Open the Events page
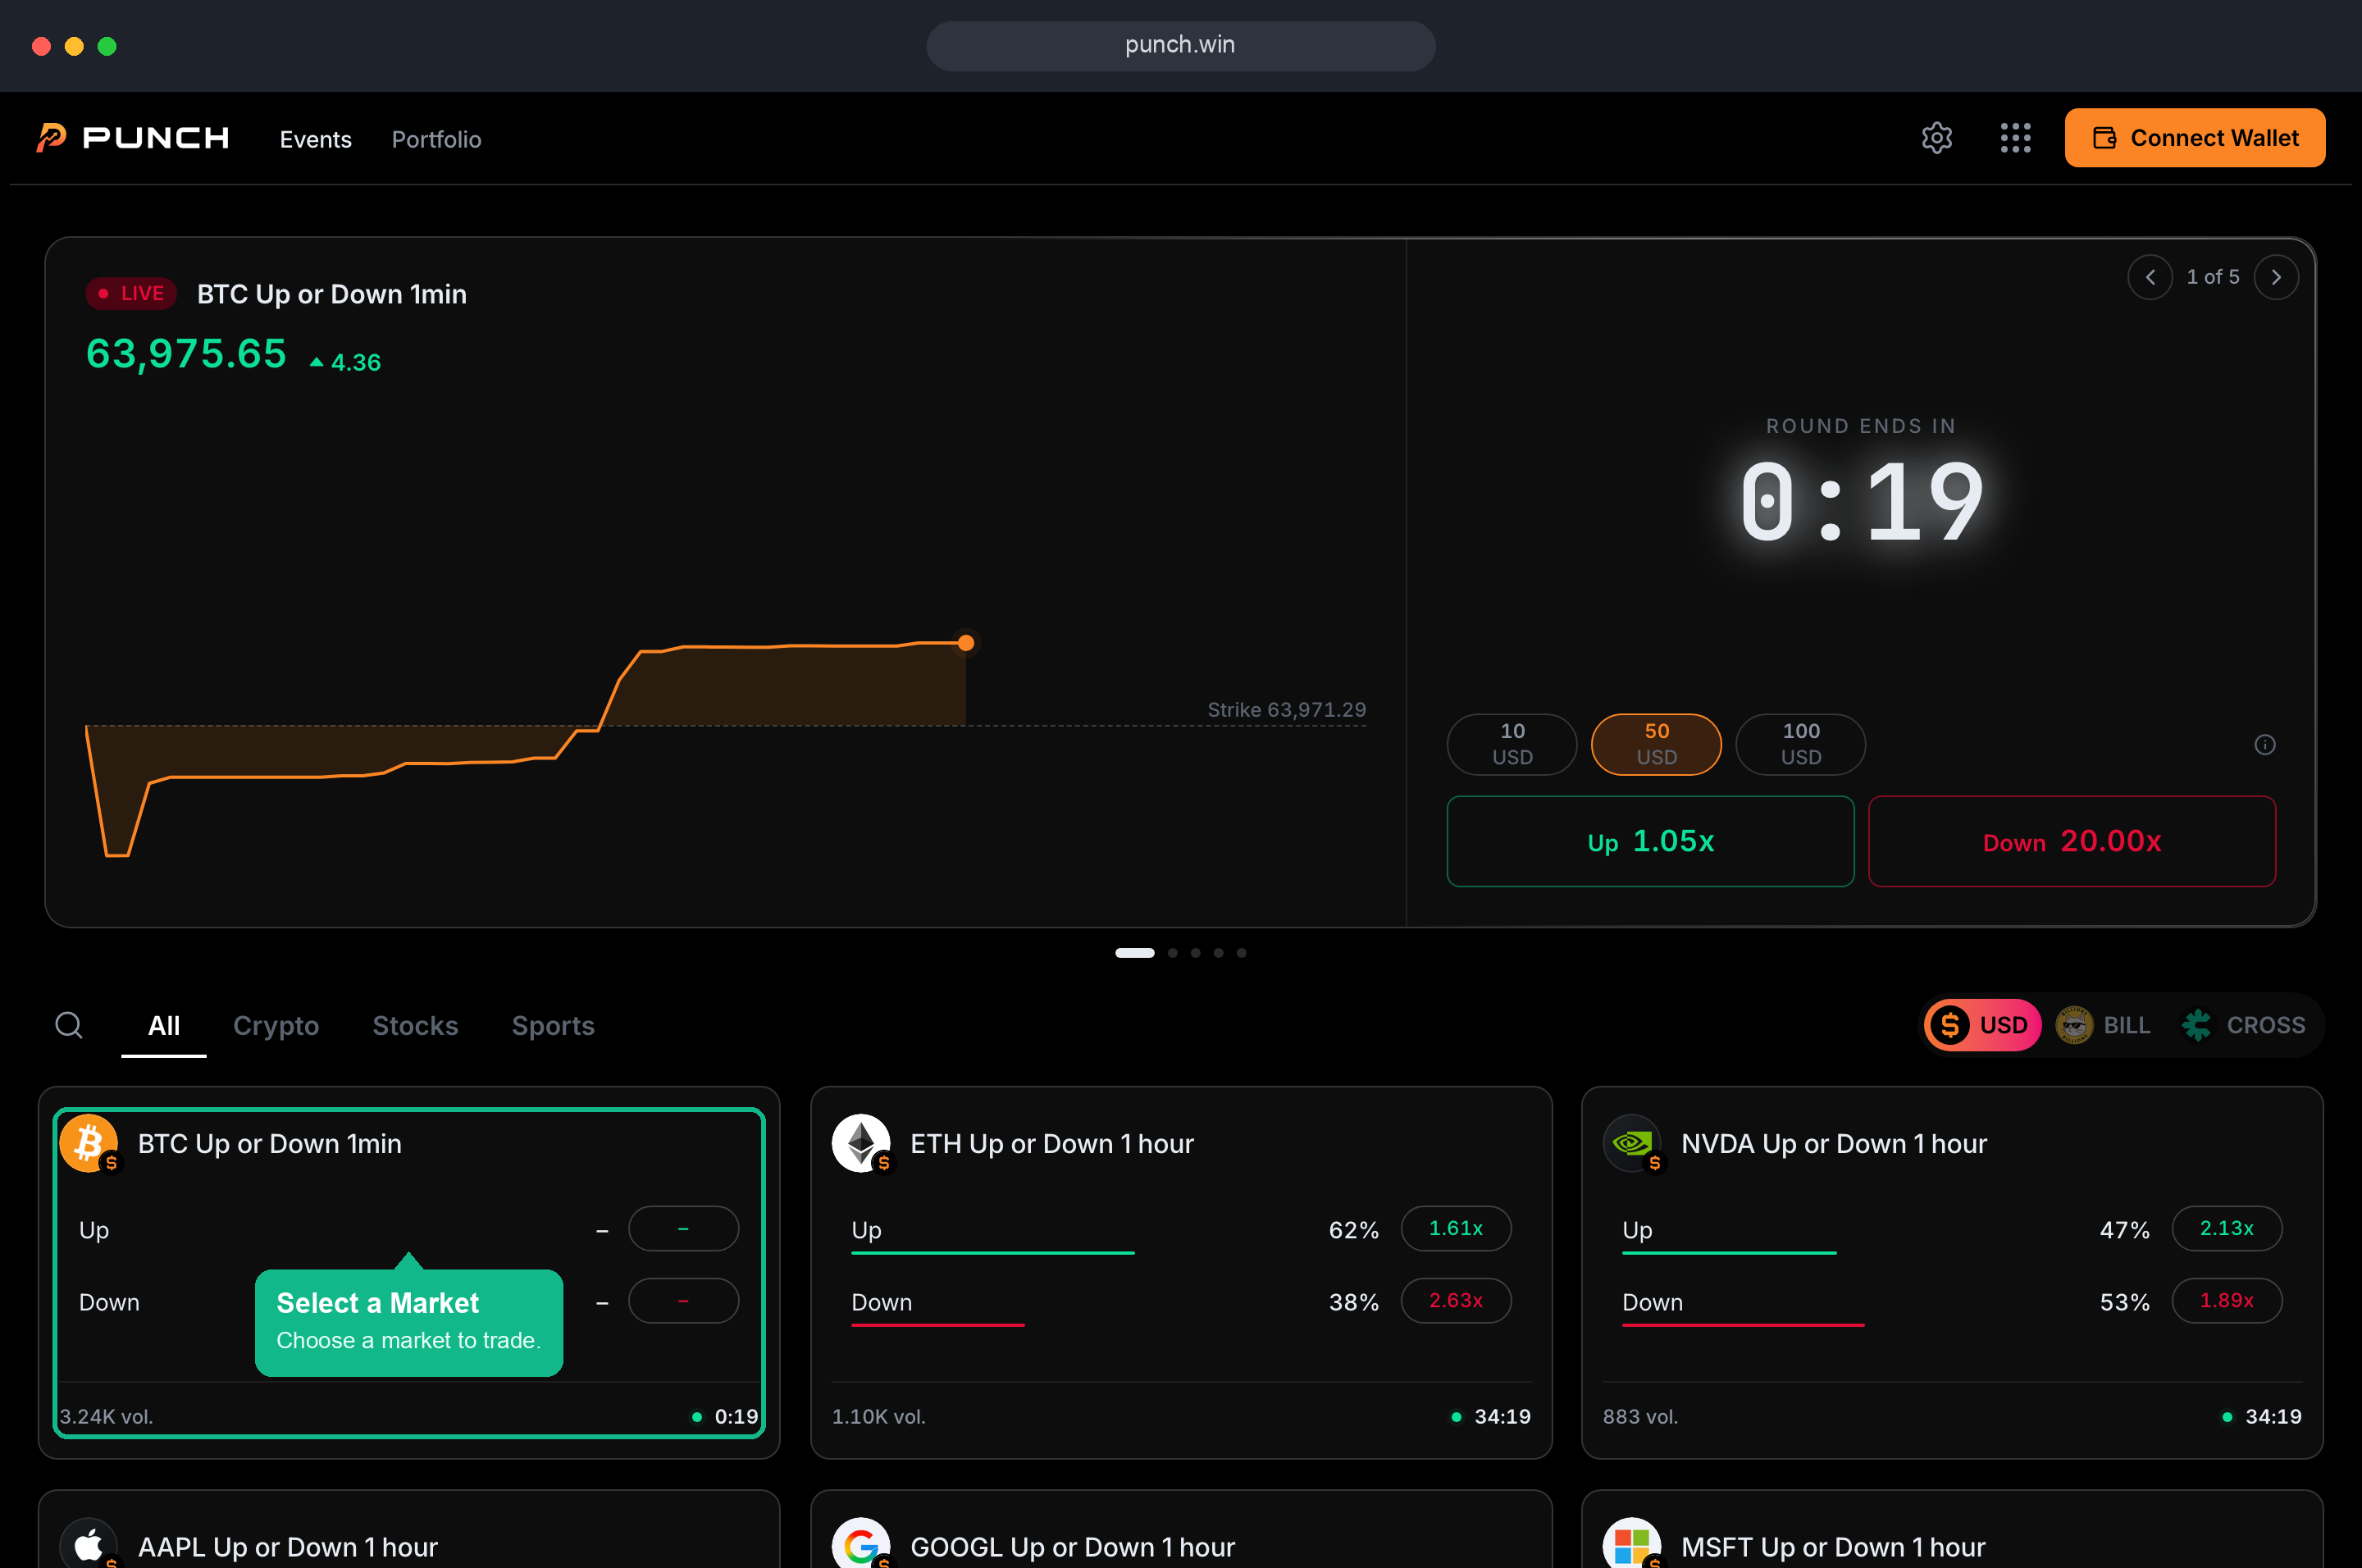The width and height of the screenshot is (2362, 1568). click(x=315, y=139)
